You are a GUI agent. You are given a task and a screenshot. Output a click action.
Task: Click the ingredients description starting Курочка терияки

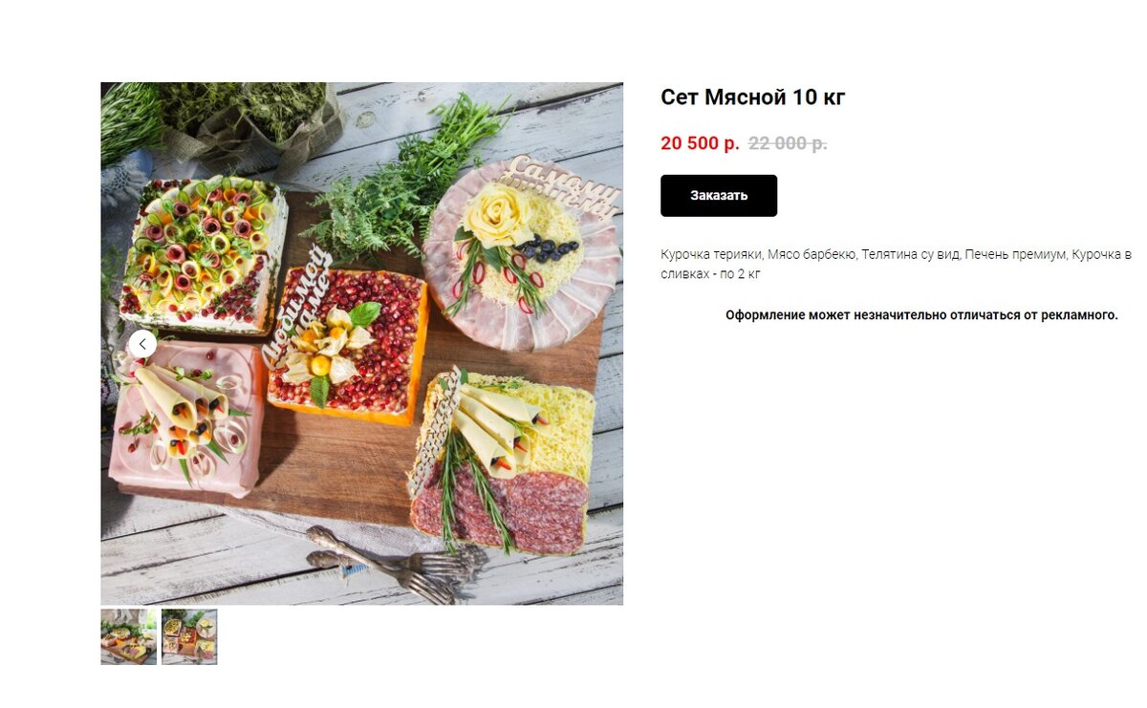tap(896, 264)
